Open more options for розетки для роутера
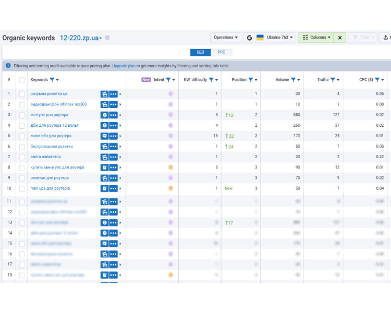Screen dimensions: 391x313 [x=114, y=178]
